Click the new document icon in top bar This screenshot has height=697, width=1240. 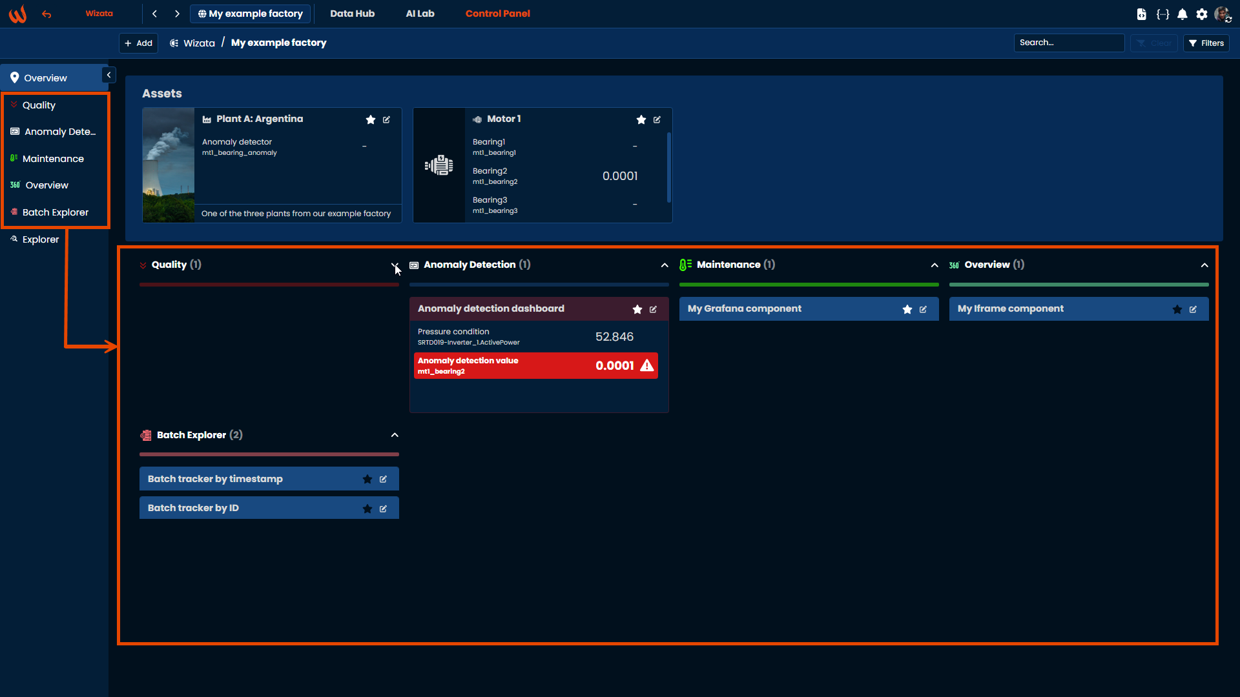1142,14
